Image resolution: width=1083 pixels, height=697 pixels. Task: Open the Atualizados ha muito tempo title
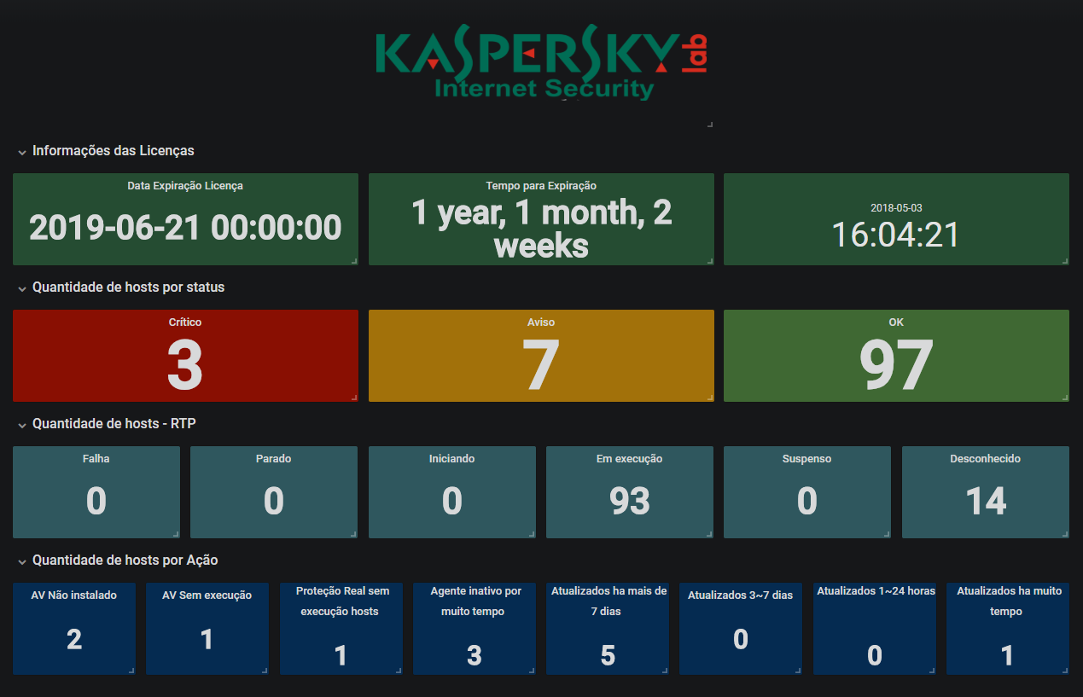click(1008, 601)
